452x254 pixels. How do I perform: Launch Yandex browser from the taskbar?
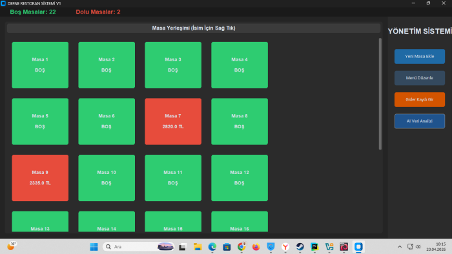pyautogui.click(x=285, y=247)
